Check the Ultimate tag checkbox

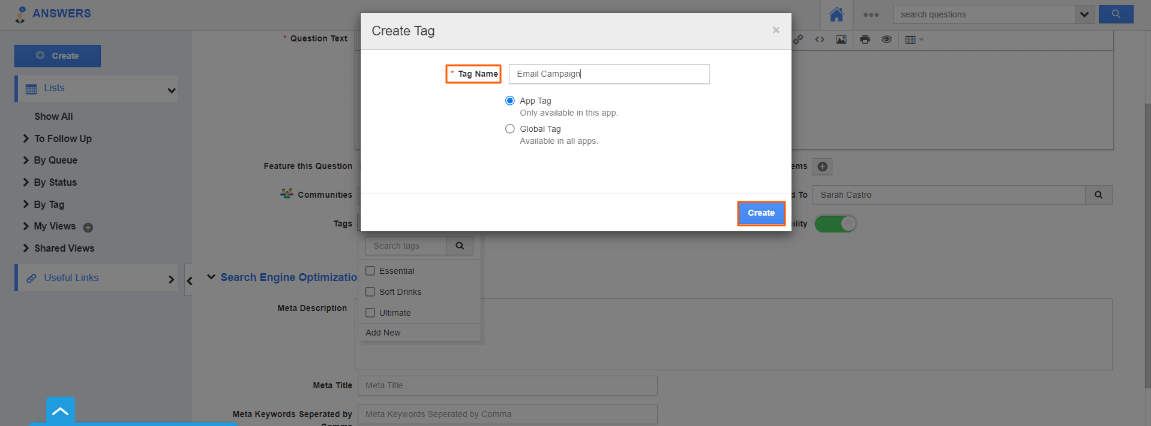coord(370,313)
